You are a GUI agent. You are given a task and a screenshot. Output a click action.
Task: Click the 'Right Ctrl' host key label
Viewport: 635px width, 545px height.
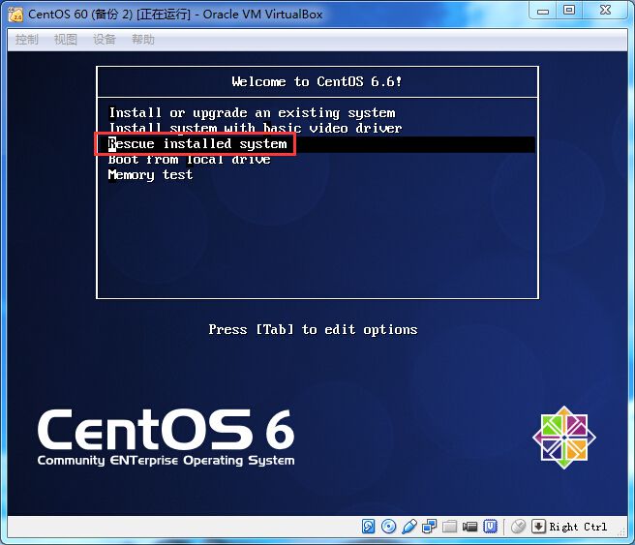click(578, 527)
